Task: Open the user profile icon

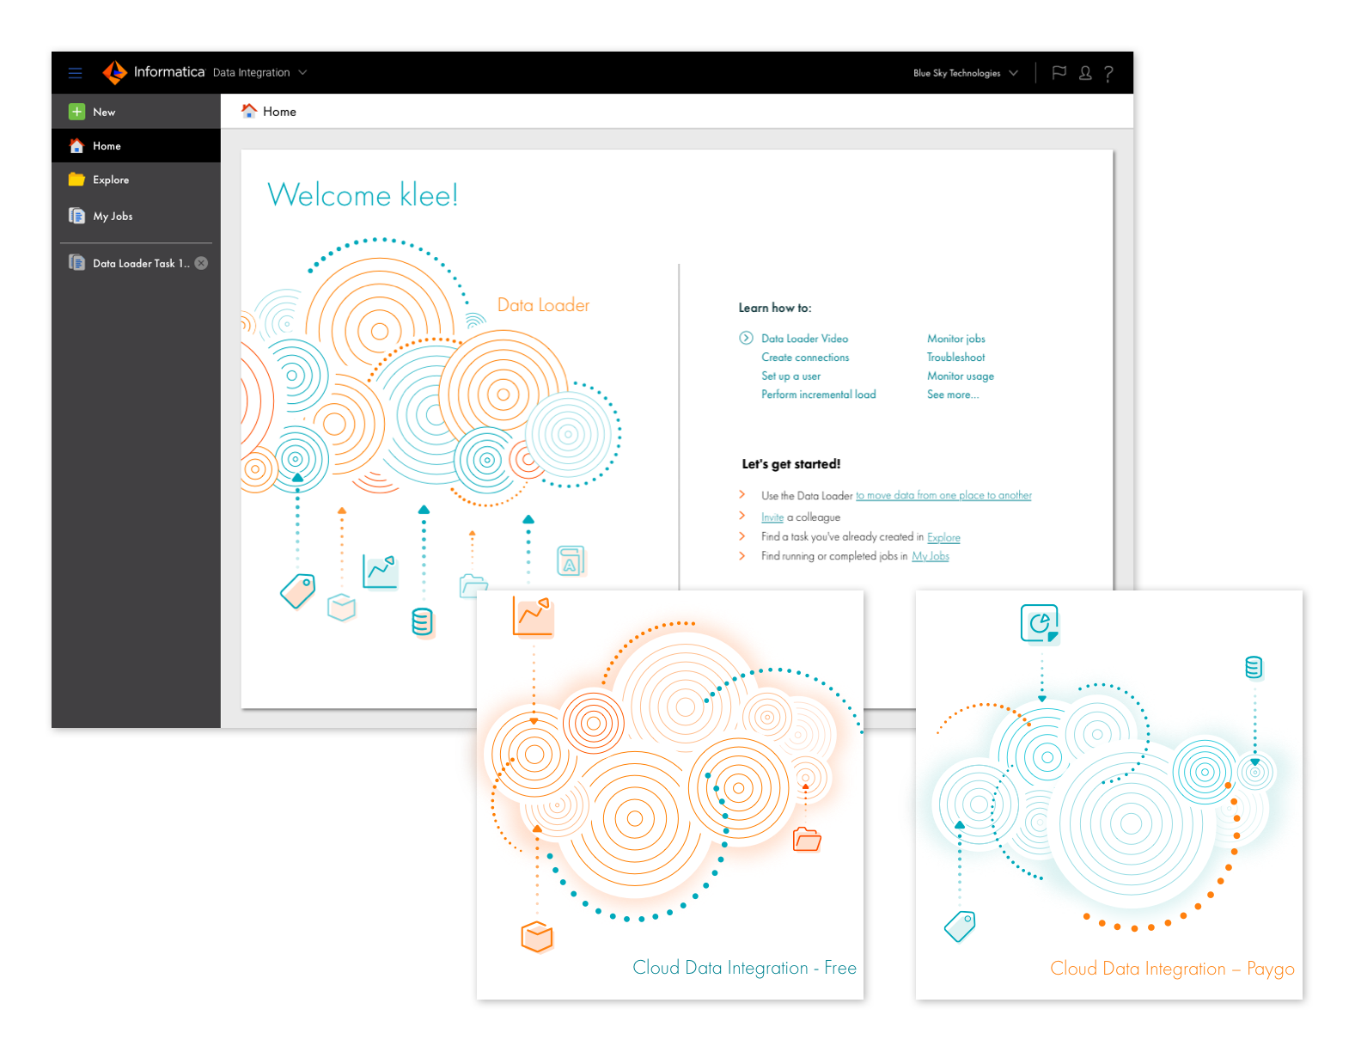Action: tap(1085, 73)
